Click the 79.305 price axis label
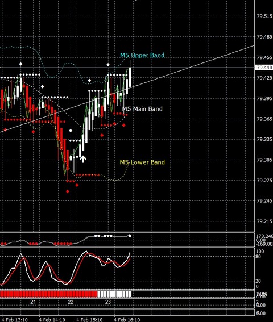The image size is (273, 322). tap(264, 160)
